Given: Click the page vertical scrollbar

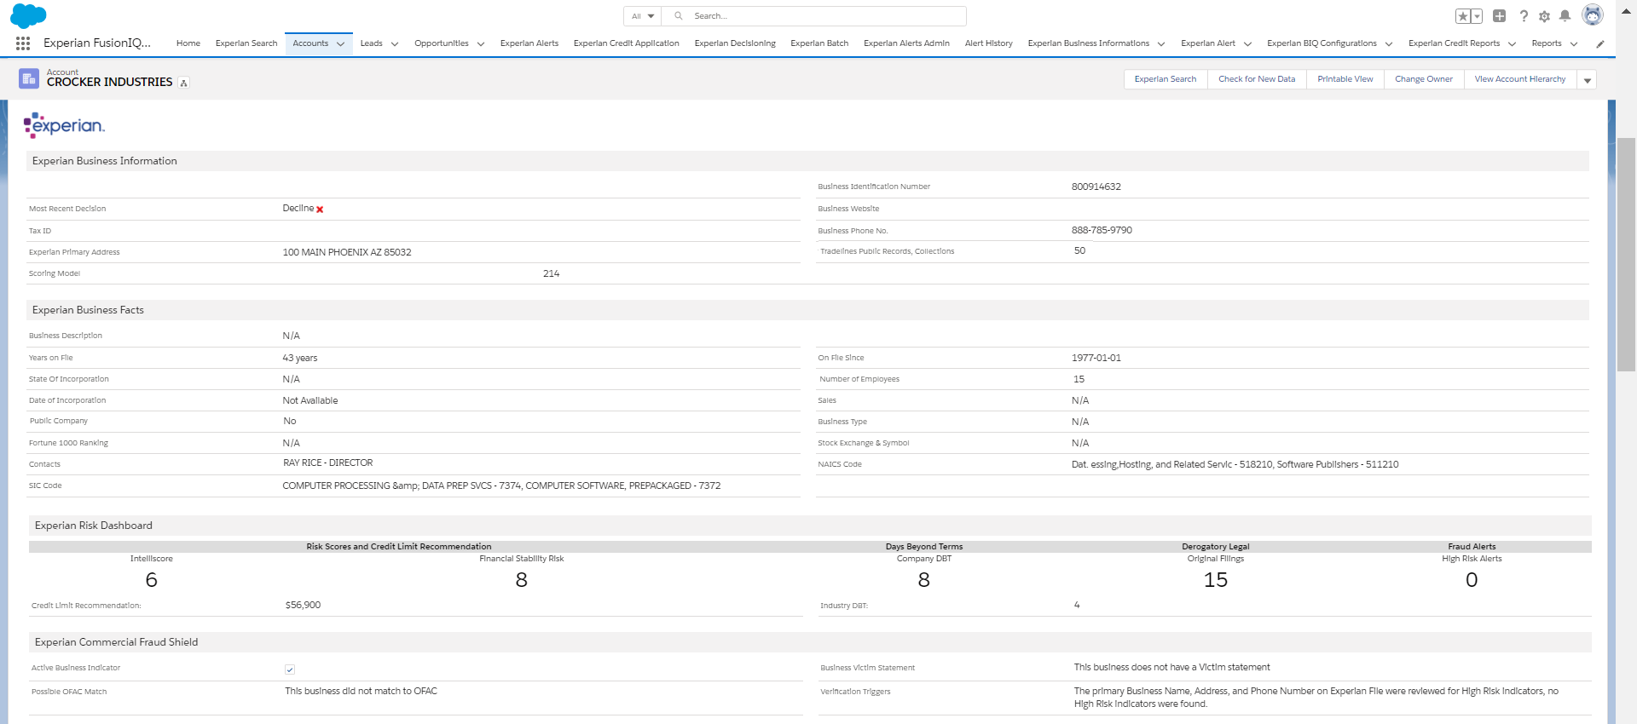Looking at the screenshot, I should (1626, 256).
